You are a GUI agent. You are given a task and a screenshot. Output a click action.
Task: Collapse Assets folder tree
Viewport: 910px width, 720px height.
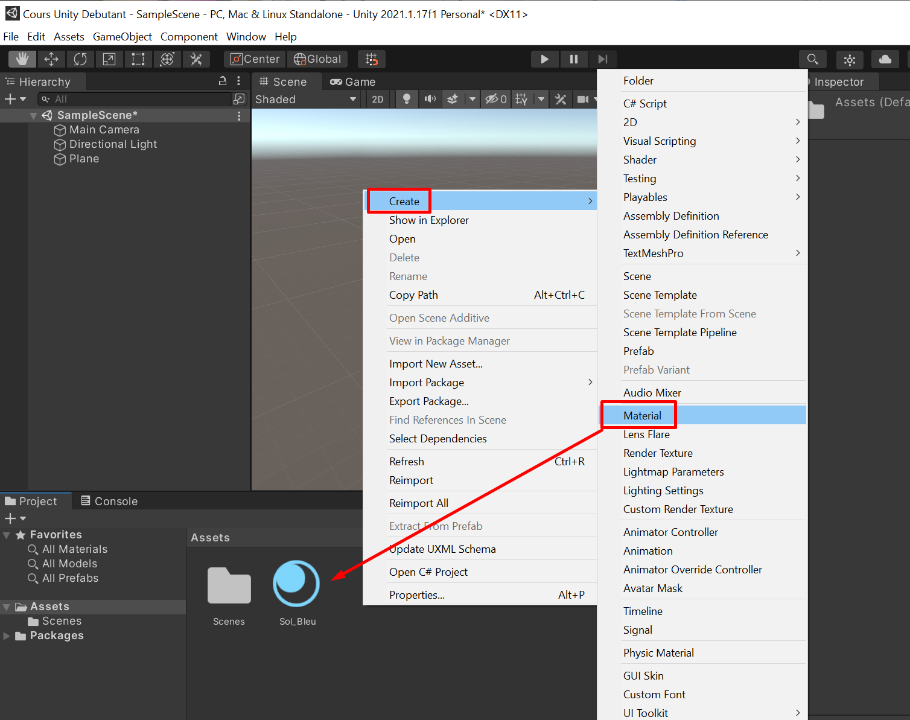pos(7,607)
